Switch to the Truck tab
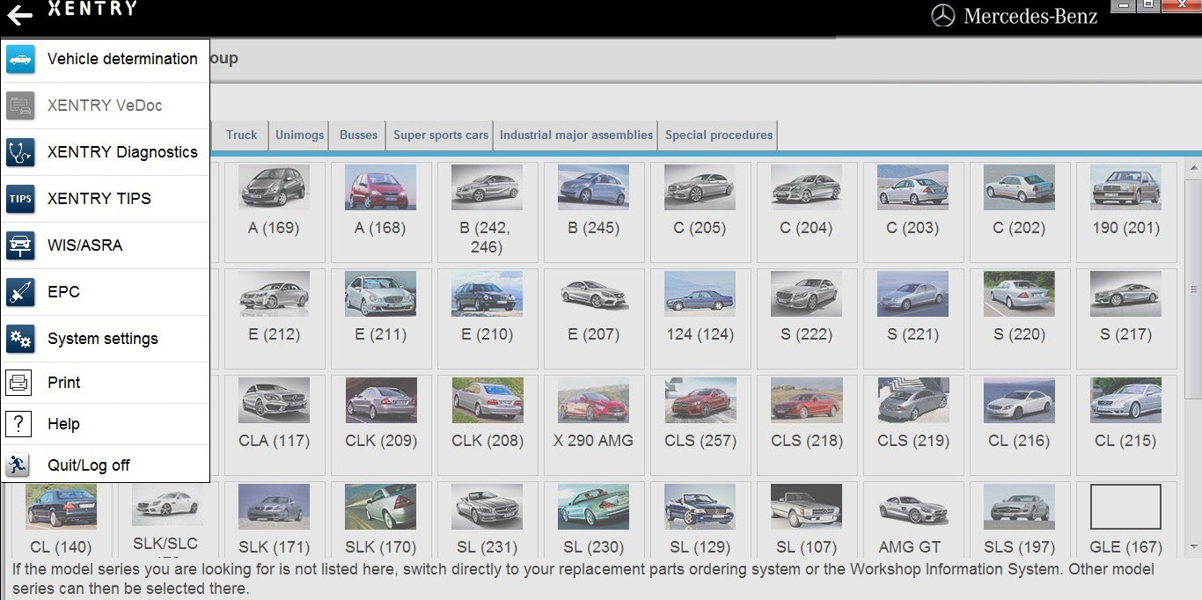This screenshot has height=600, width=1202. [241, 135]
